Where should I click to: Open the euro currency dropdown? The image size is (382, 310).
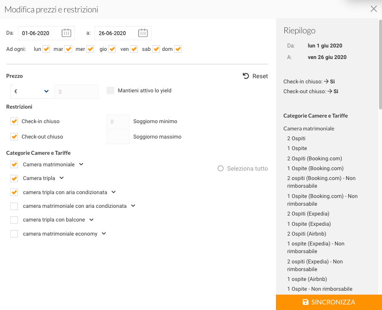(32, 92)
